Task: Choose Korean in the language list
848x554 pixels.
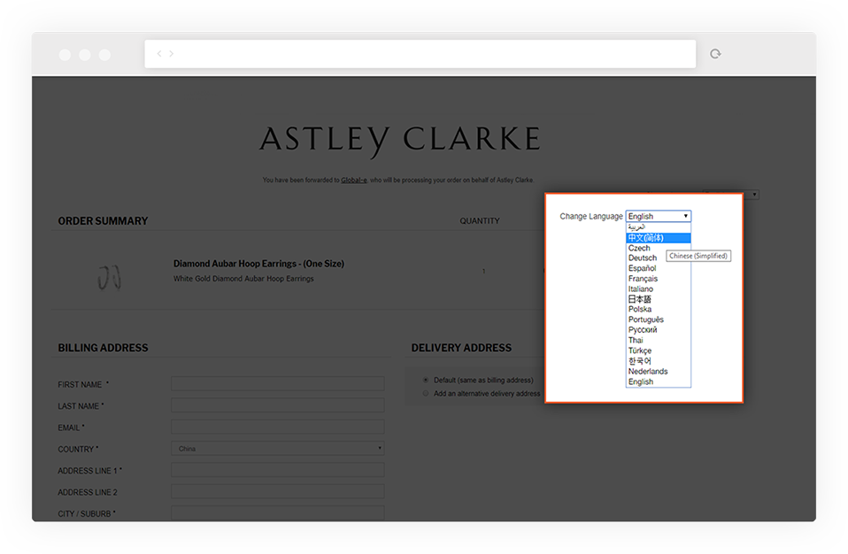Action: coord(659,361)
